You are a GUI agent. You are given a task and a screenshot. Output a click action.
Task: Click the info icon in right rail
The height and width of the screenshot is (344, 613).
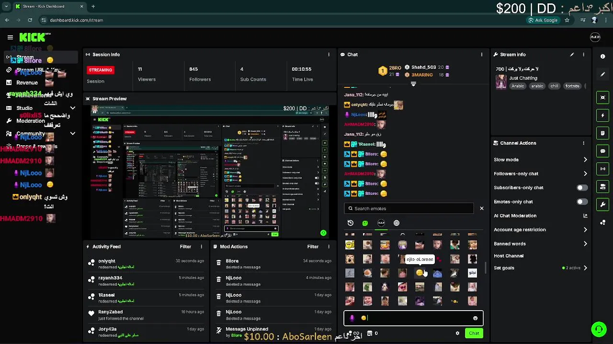[602, 56]
